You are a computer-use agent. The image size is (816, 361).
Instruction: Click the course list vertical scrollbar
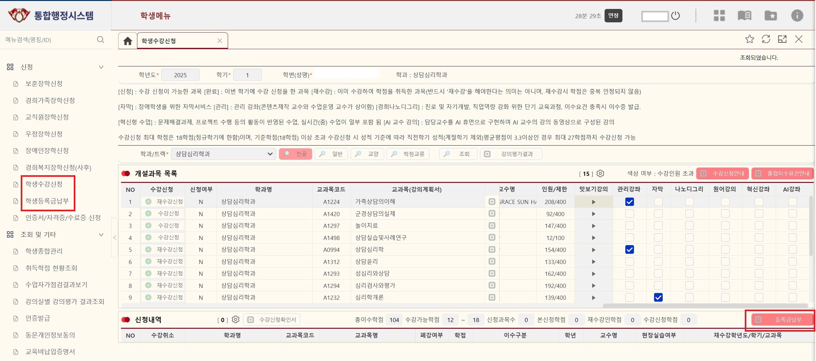[811, 226]
